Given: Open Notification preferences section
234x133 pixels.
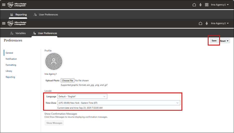Looking at the screenshot, I should pyautogui.click(x=11, y=59).
